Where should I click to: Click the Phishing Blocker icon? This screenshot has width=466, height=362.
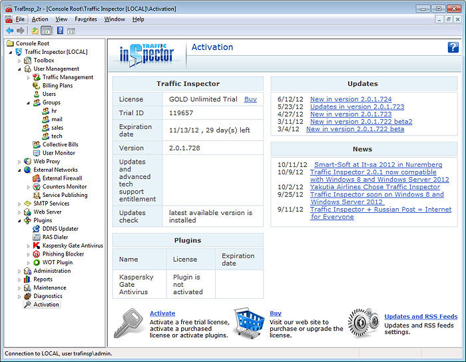pyautogui.click(x=36, y=254)
